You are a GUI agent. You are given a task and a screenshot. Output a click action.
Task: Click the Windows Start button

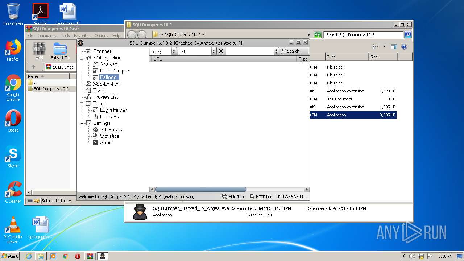click(10, 256)
